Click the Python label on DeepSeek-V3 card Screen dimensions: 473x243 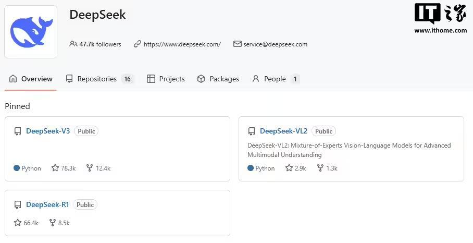tap(31, 168)
